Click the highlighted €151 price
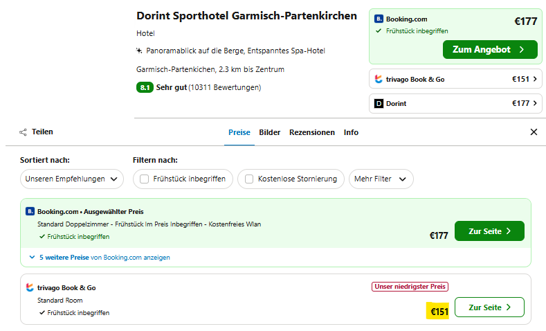 coord(439,312)
